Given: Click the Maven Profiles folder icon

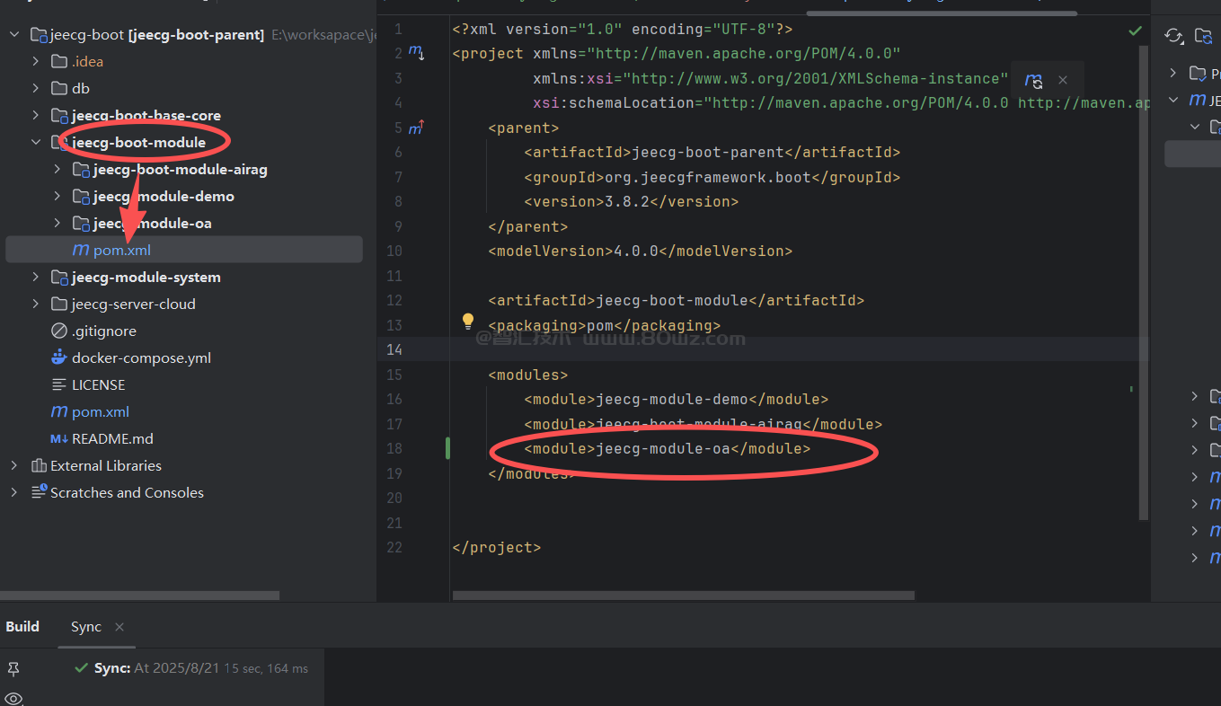Looking at the screenshot, I should click(x=1197, y=74).
